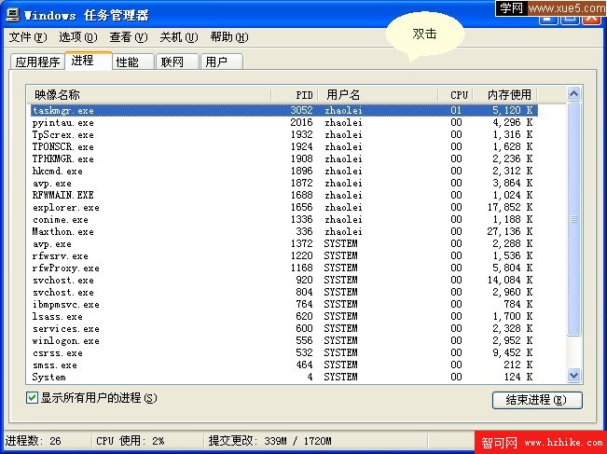Select the RFWMAIN.EXE process

point(284,195)
